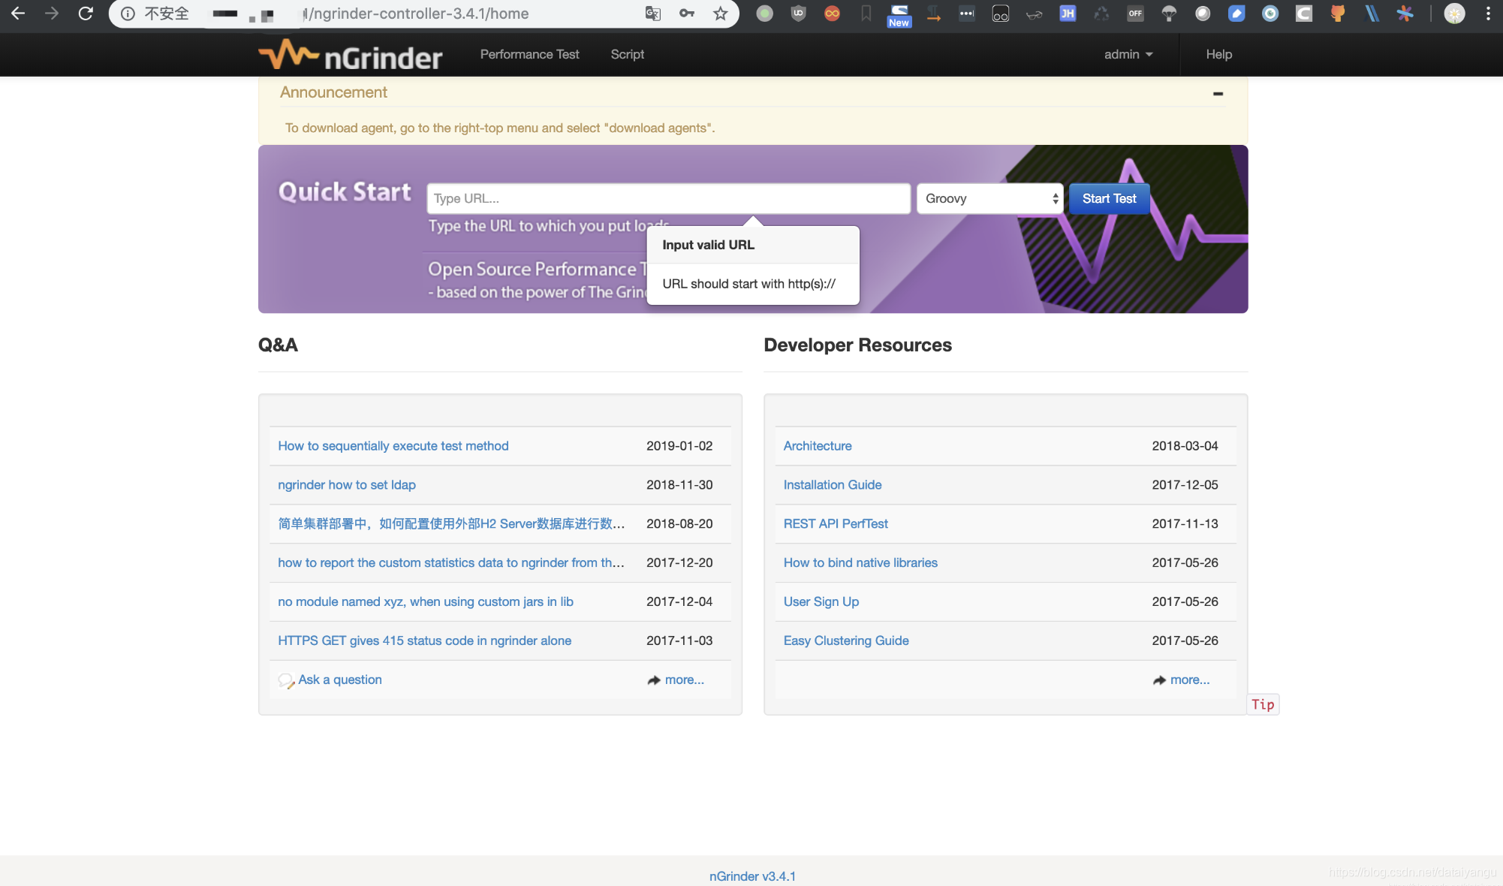This screenshot has width=1503, height=886.
Task: Open Chrome three-dot menu
Action: [x=1488, y=14]
